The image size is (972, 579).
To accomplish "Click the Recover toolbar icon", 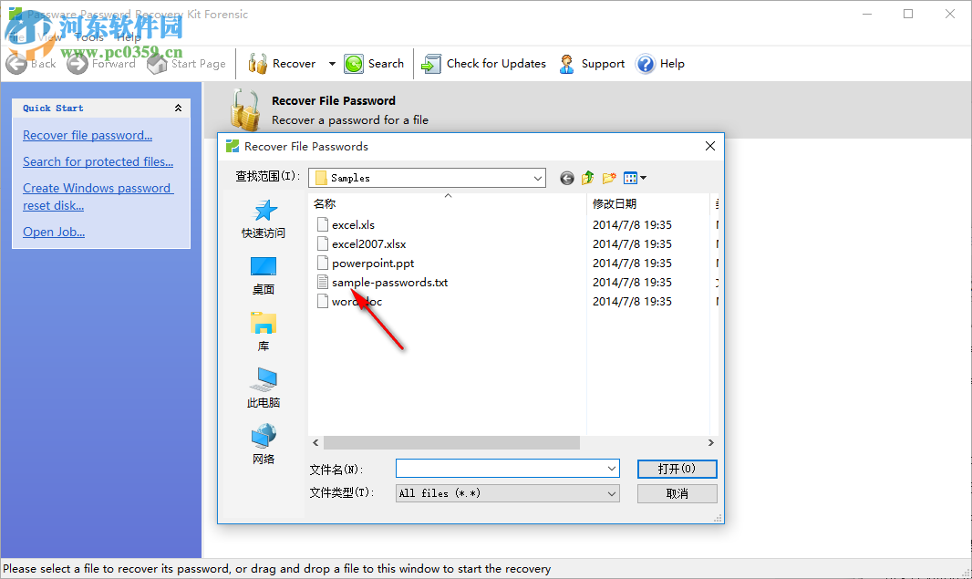I will pos(257,63).
